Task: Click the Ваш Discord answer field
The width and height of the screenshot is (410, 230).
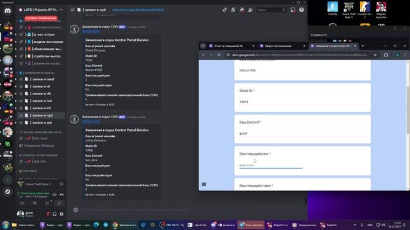Action: (x=302, y=134)
